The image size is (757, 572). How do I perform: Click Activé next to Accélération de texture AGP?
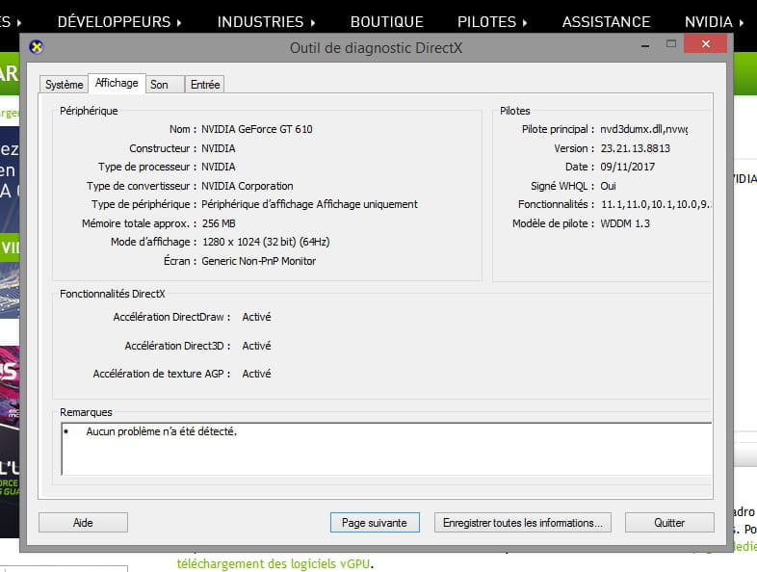pyautogui.click(x=256, y=374)
